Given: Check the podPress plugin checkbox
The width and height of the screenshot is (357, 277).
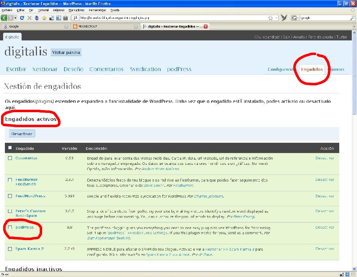Looking at the screenshot, I should click(x=10, y=227).
